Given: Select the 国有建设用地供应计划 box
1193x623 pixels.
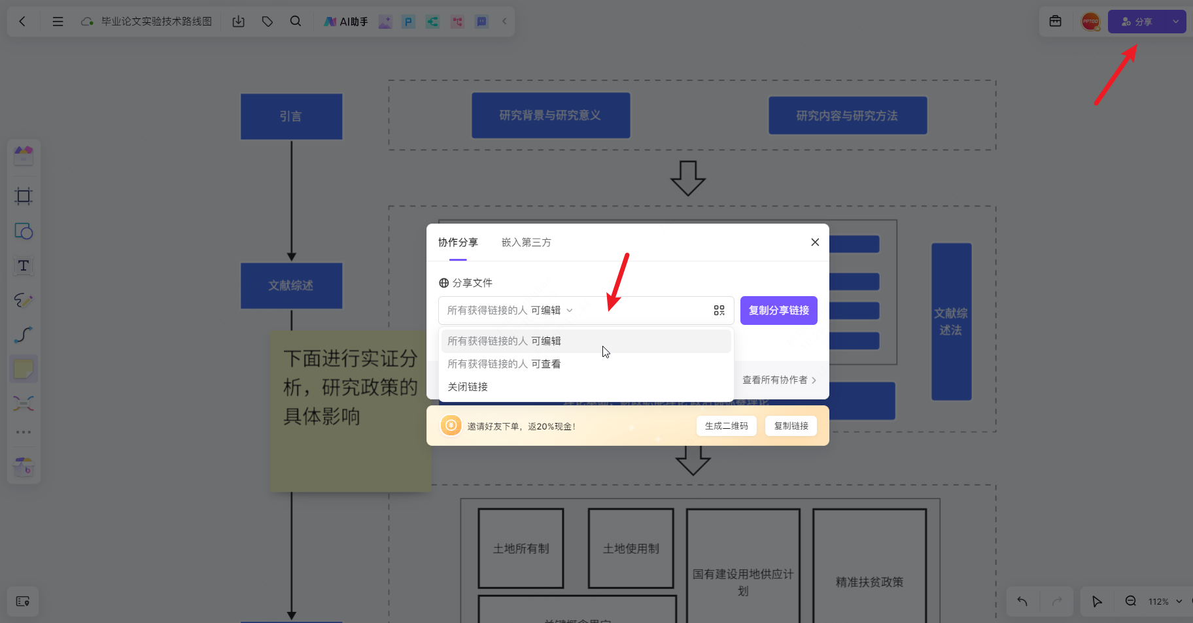Looking at the screenshot, I should 743,566.
